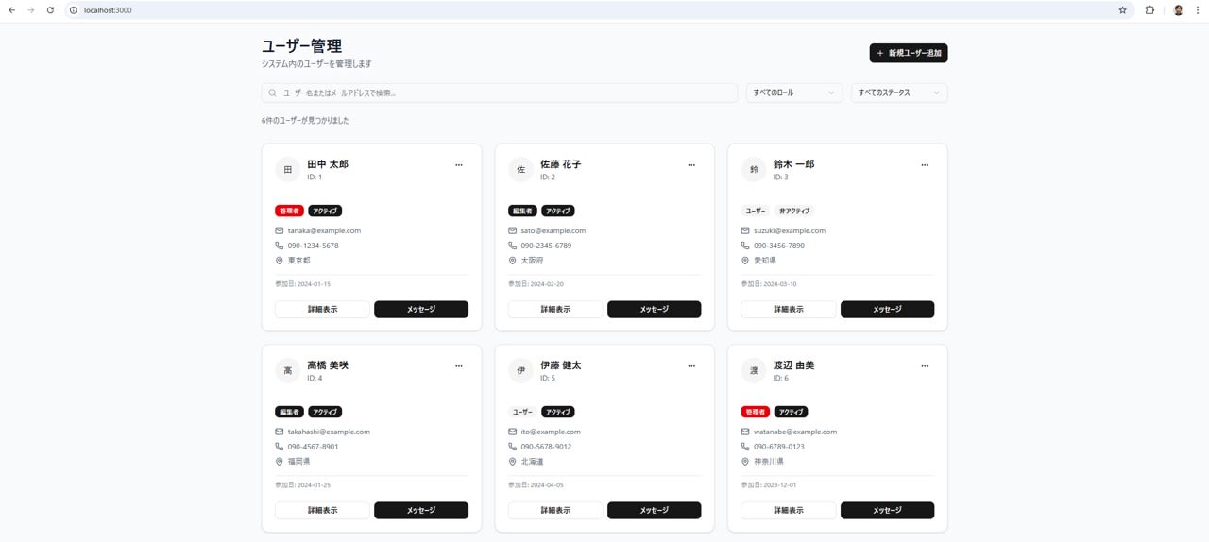Click the mail icon beside tanaka@example.com
1209x542 pixels.
280,230
